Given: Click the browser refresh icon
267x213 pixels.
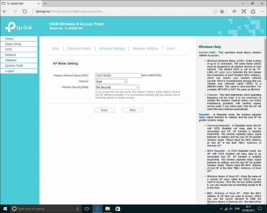Looking at the screenshot, I should [x=25, y=12].
